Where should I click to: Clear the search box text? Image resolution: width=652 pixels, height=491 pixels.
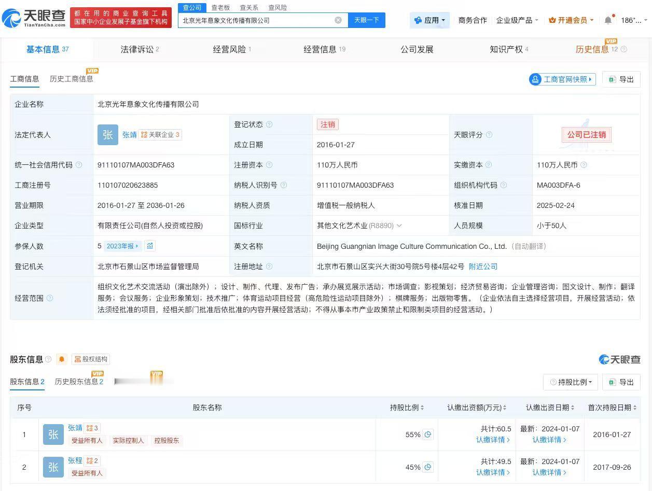[338, 20]
